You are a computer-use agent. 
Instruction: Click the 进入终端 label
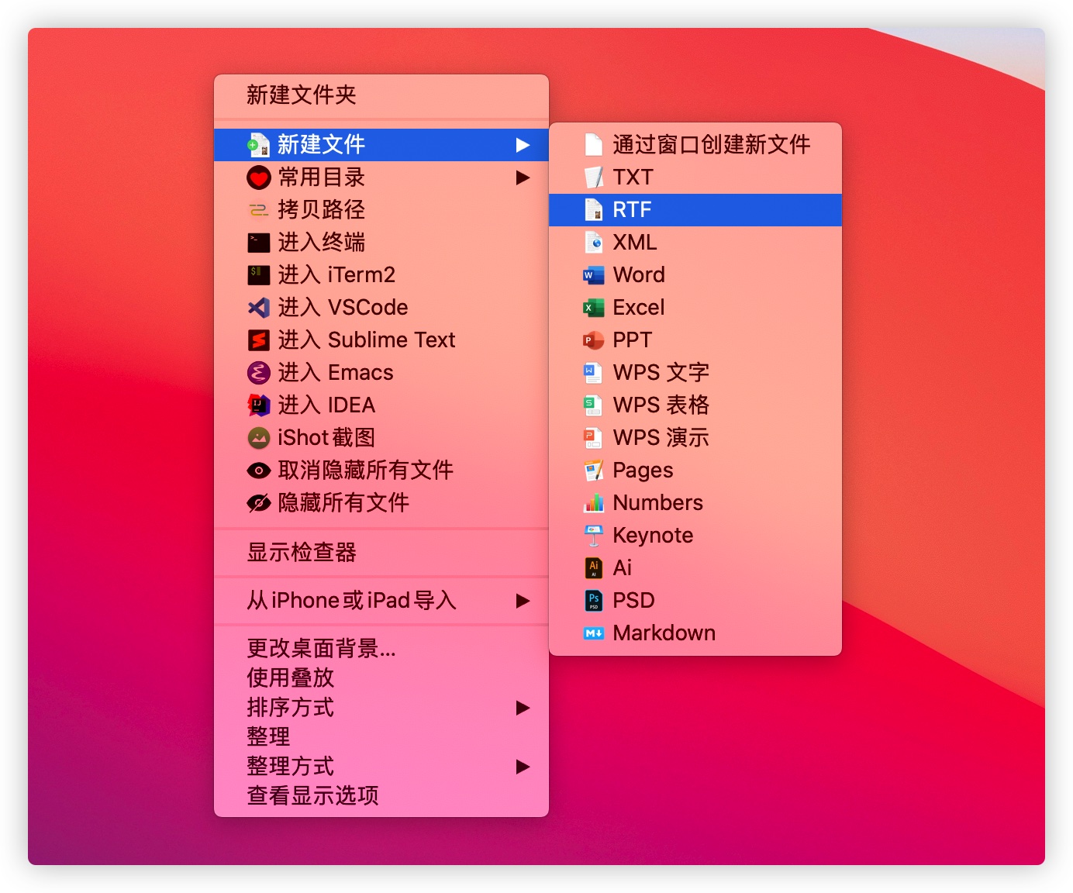[321, 243]
